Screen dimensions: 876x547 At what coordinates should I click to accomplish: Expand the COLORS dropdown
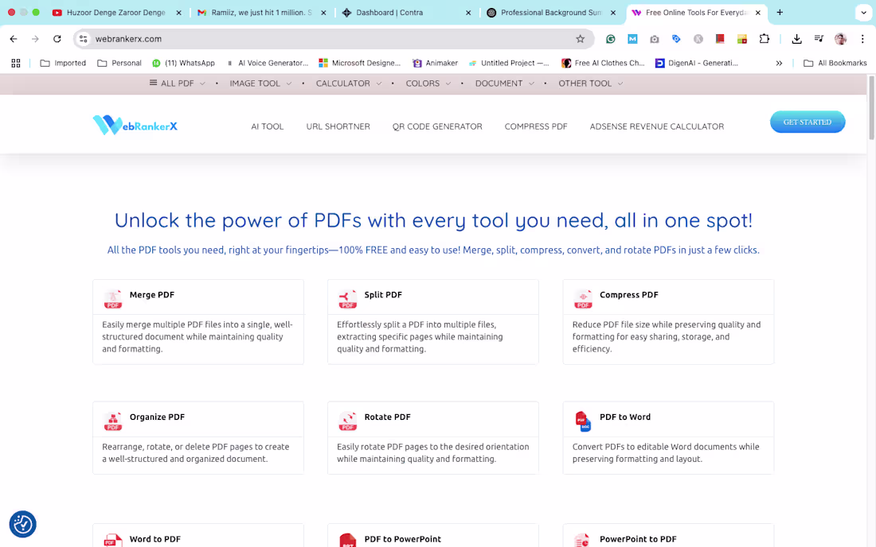pyautogui.click(x=424, y=83)
